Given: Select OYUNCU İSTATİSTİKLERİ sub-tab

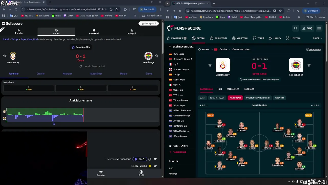Looking at the screenshot, I should point(258,98).
